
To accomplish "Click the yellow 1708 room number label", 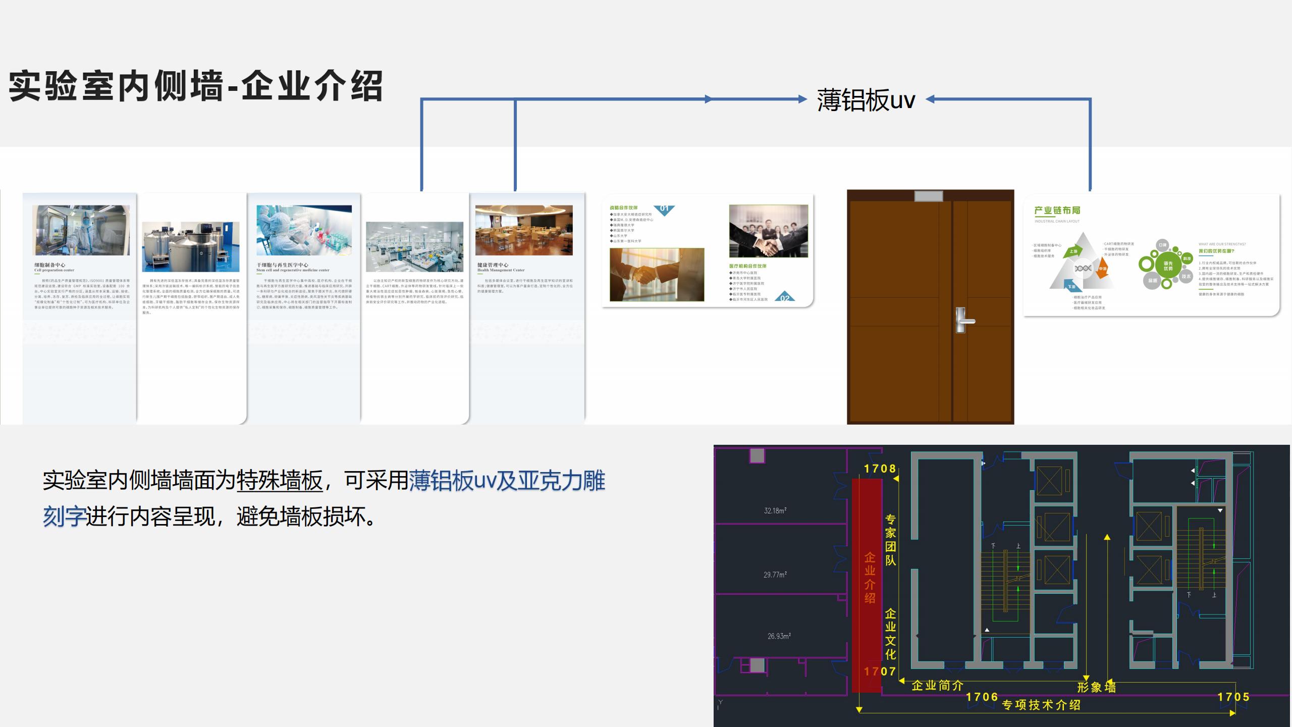I will coord(880,469).
